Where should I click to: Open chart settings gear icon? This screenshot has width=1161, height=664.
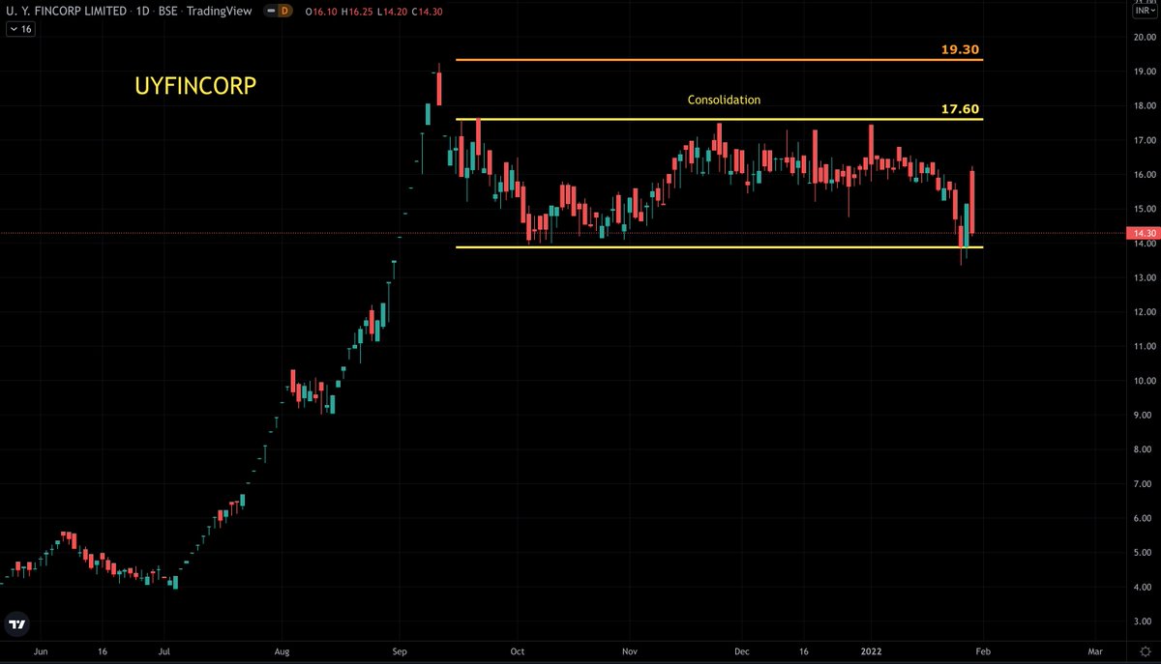(1145, 652)
